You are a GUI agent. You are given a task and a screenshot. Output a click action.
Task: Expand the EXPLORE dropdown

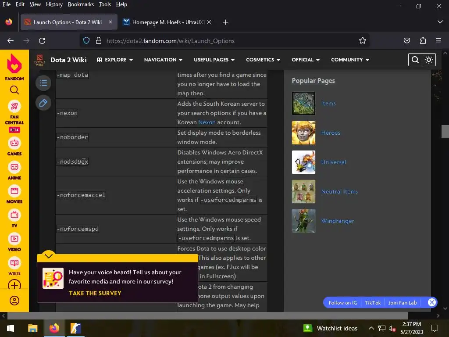point(115,60)
